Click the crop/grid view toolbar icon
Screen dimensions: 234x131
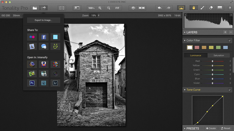(62, 8)
